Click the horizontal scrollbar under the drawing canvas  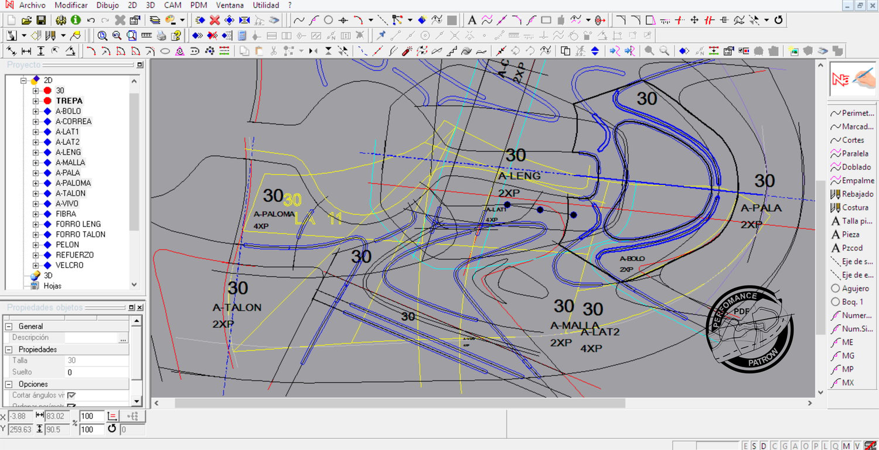(x=400, y=403)
